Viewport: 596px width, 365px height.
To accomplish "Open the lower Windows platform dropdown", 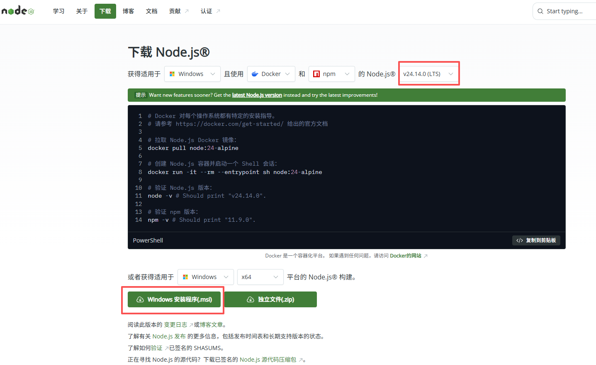I will pos(206,277).
